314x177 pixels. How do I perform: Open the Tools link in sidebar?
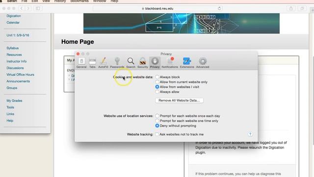10,107
